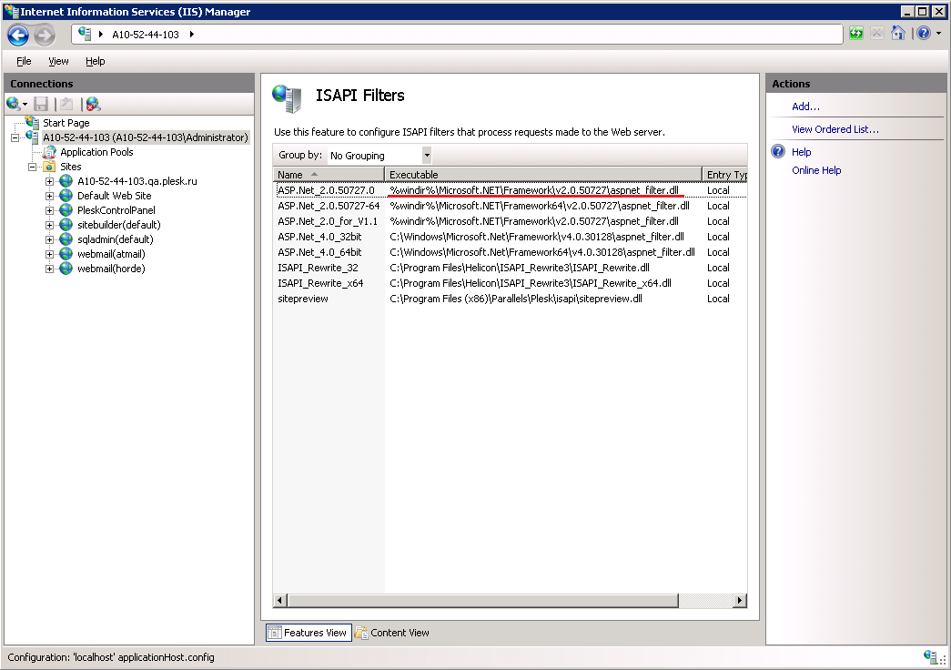
Task: Select the ISAPI_Rewrite_x64 filter
Action: (510, 283)
